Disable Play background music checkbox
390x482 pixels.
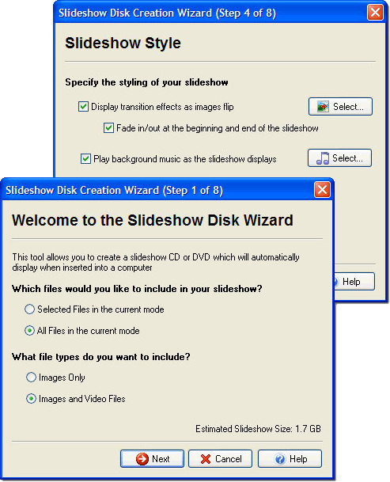(x=85, y=159)
